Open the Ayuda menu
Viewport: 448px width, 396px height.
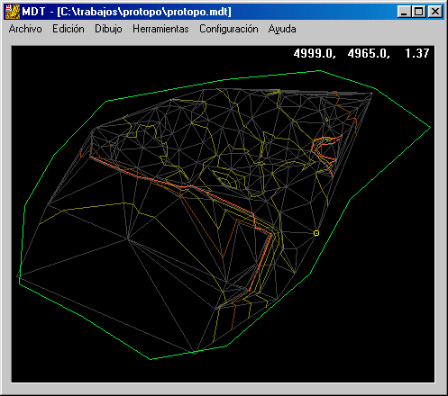pos(282,29)
